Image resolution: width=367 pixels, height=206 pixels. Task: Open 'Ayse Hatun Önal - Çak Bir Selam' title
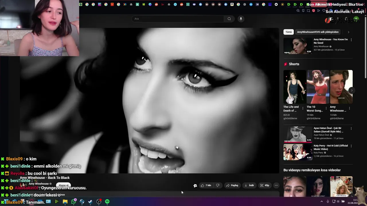[329, 130]
